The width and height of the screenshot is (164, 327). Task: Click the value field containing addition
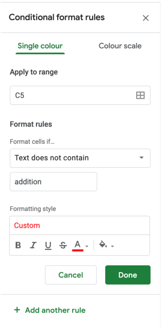(53, 182)
